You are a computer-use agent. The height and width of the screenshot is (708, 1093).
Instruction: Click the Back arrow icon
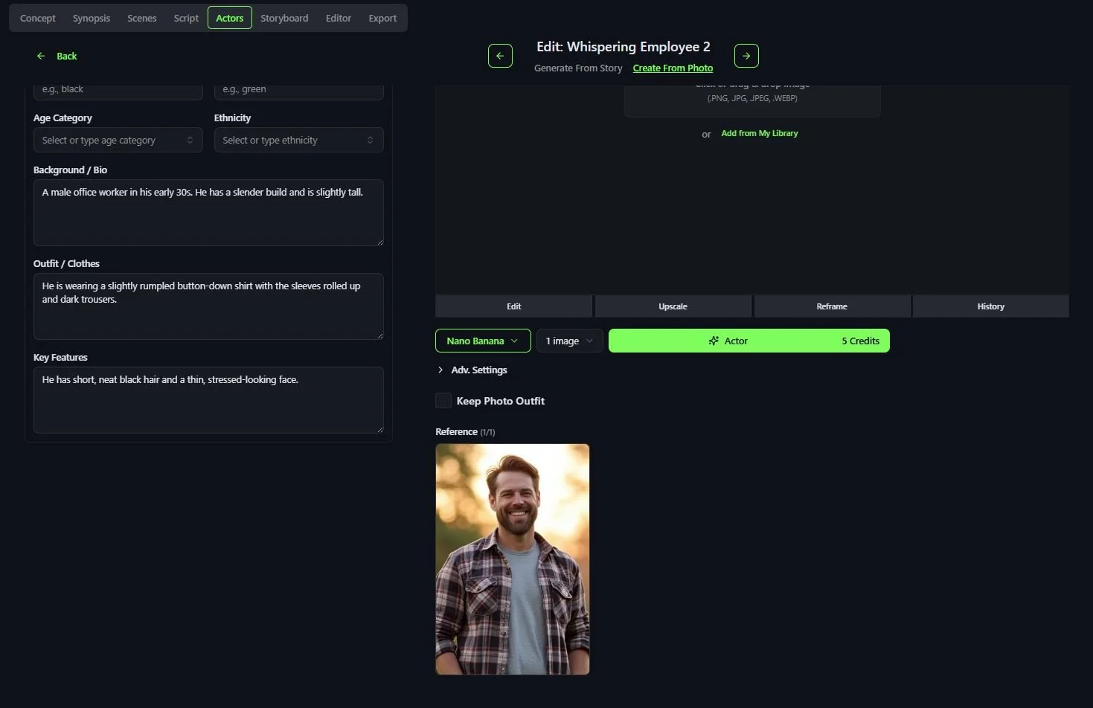point(41,56)
